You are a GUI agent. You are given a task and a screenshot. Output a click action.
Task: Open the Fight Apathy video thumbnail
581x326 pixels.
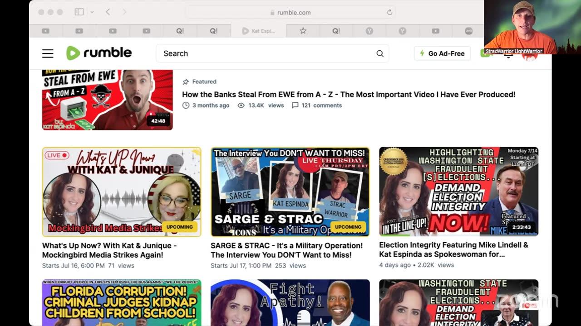(290, 302)
